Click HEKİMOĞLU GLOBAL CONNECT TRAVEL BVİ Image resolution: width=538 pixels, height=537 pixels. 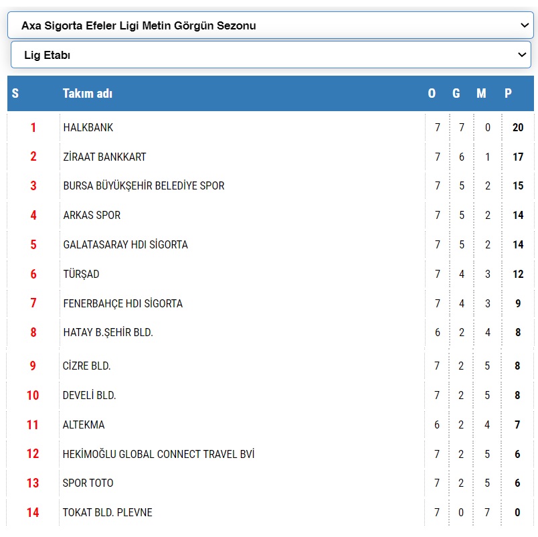(x=159, y=455)
